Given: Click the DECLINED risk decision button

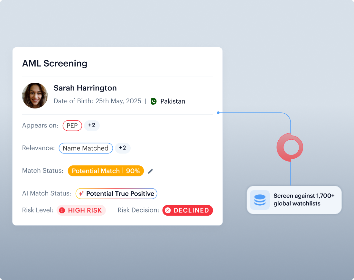Looking at the screenshot, I should [x=188, y=210].
